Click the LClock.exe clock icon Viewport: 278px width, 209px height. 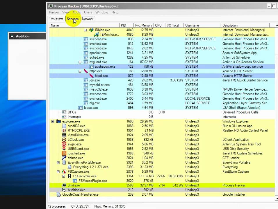pos(64,140)
